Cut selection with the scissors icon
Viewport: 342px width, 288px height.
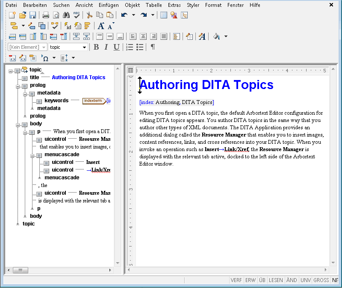[89, 15]
